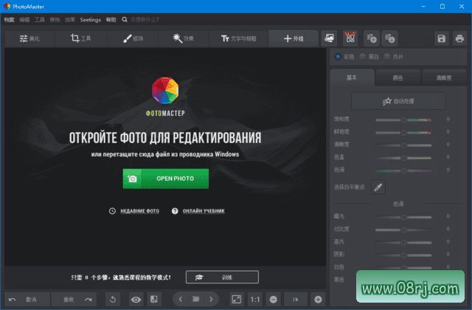Click the search field in the menu bar
This screenshot has width=472, height=310.
(145, 20)
